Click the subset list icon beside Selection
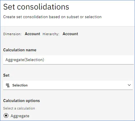 tap(8, 85)
